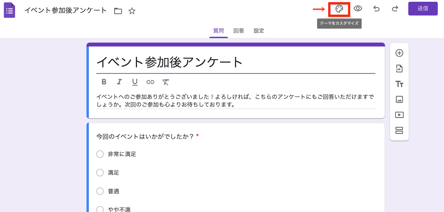This screenshot has height=212, width=444.
Task: Click the import questions icon
Action: pos(399,69)
